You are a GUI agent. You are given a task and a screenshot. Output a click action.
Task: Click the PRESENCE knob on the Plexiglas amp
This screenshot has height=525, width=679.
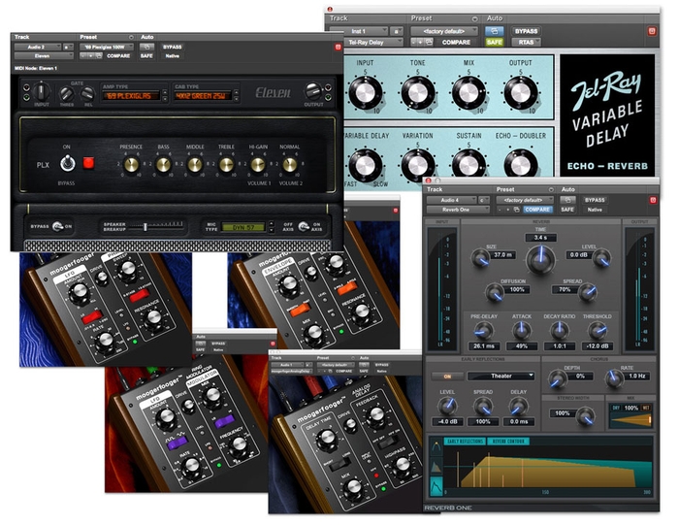pyautogui.click(x=131, y=165)
